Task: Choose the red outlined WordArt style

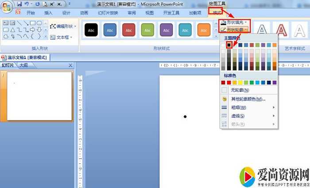Action: click(281, 30)
